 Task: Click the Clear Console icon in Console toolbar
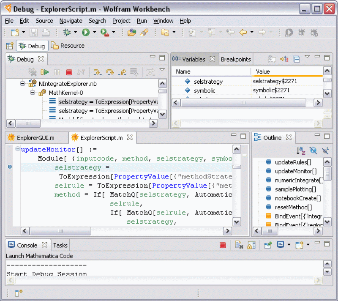[238, 244]
